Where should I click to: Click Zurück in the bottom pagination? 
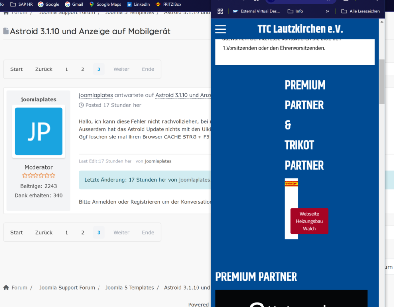point(44,232)
